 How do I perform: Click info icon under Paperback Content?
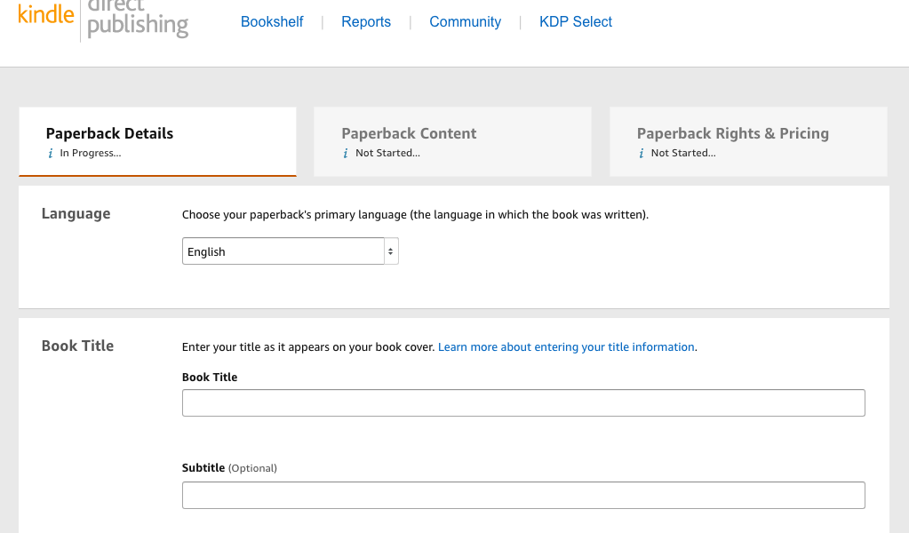[x=347, y=154]
